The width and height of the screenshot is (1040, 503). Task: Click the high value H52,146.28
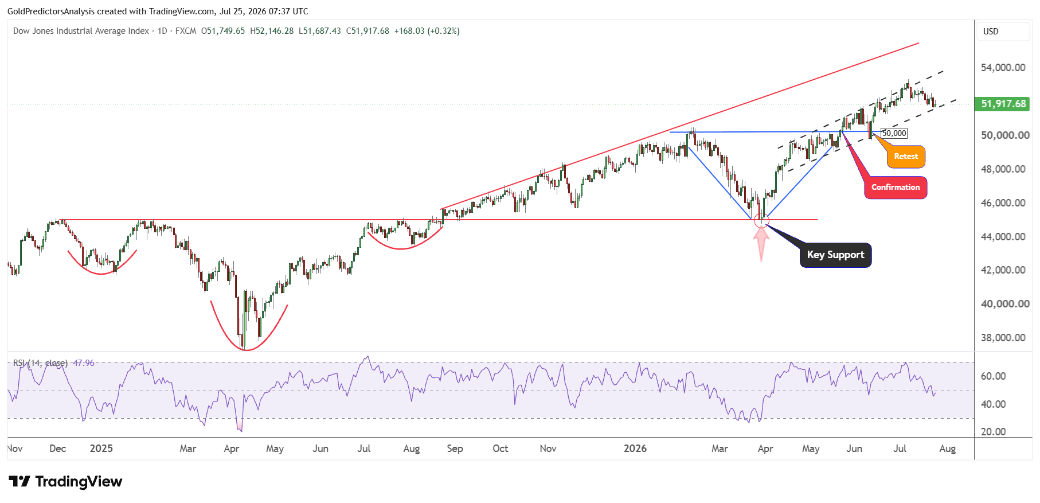[x=272, y=31]
